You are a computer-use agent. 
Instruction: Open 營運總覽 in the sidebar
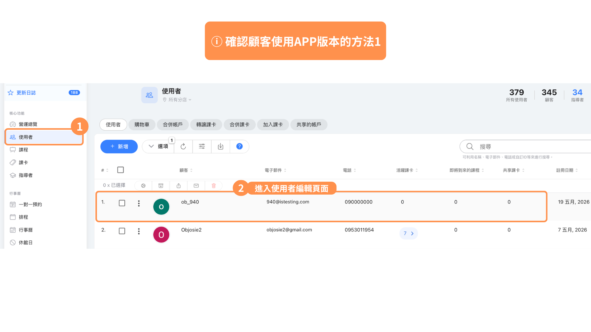tap(28, 124)
